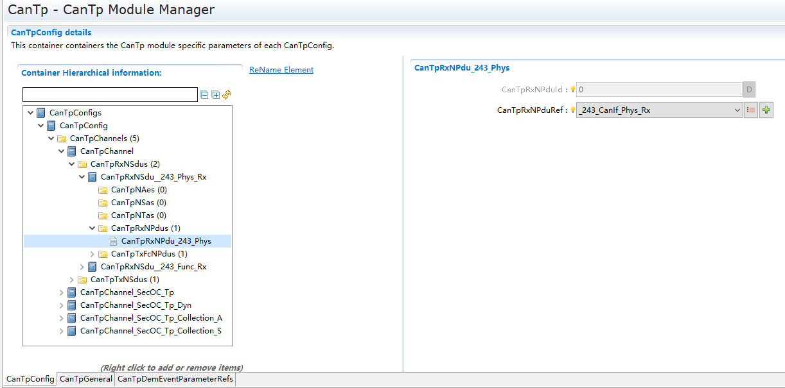Image resolution: width=785 pixels, height=388 pixels.
Task: Expand CanTpChannel_SecOC_Tp_Dyn
Action: (62, 305)
